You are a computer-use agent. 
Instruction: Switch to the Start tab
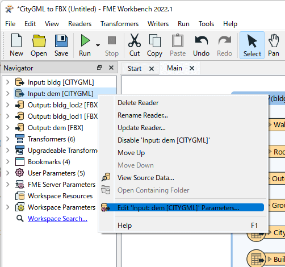(x=135, y=69)
